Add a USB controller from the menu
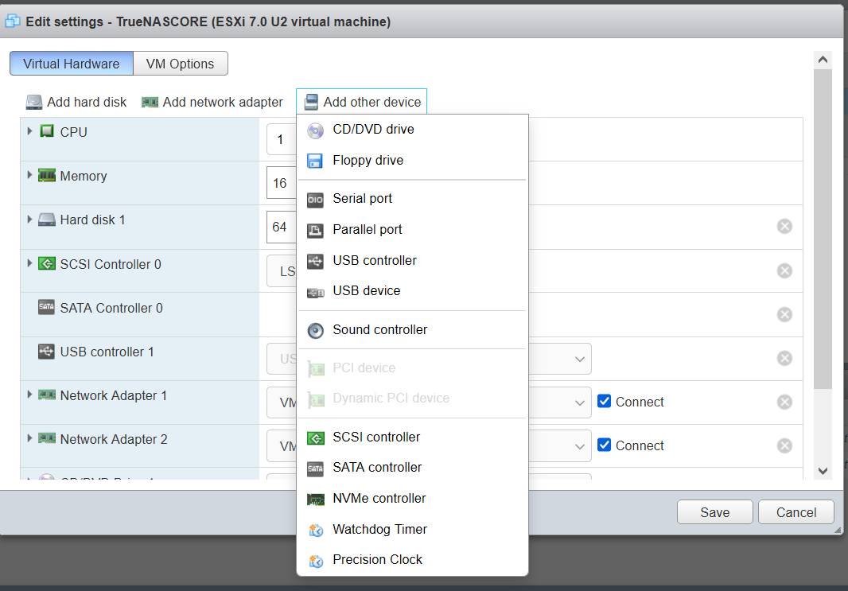Viewport: 848px width, 591px height. (412, 261)
